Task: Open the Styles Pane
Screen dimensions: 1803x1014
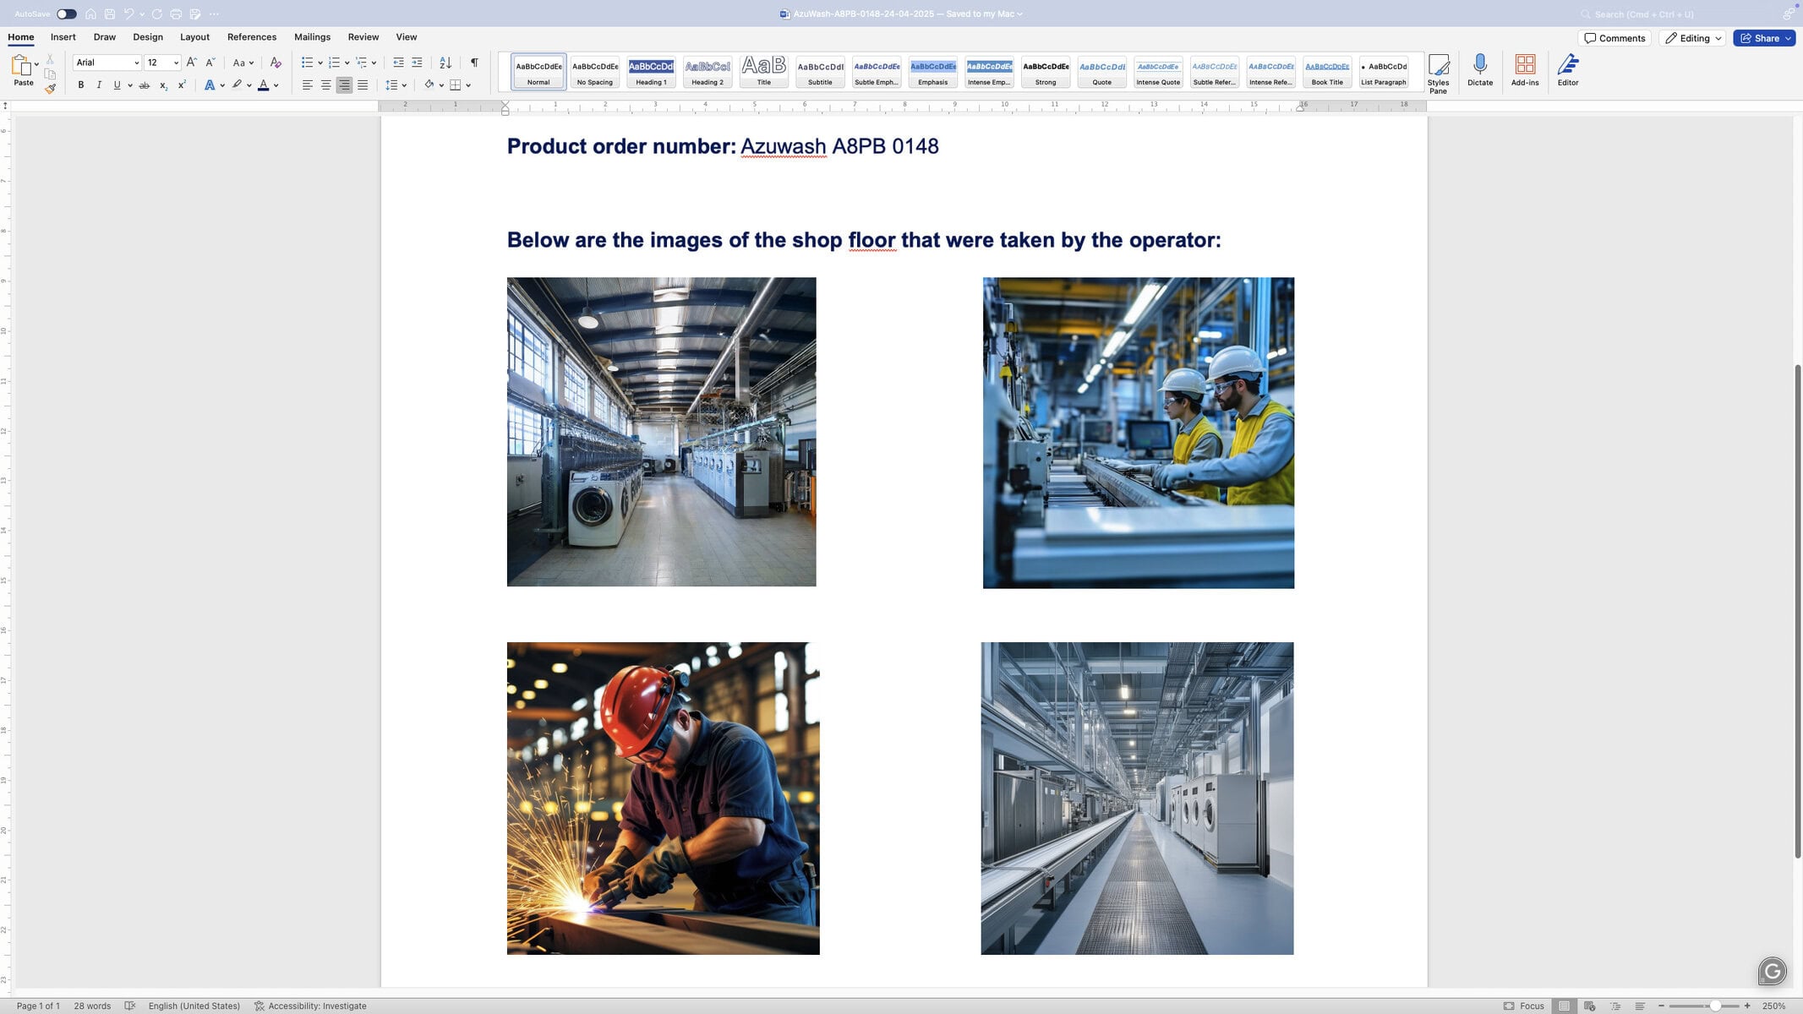Action: (x=1438, y=72)
